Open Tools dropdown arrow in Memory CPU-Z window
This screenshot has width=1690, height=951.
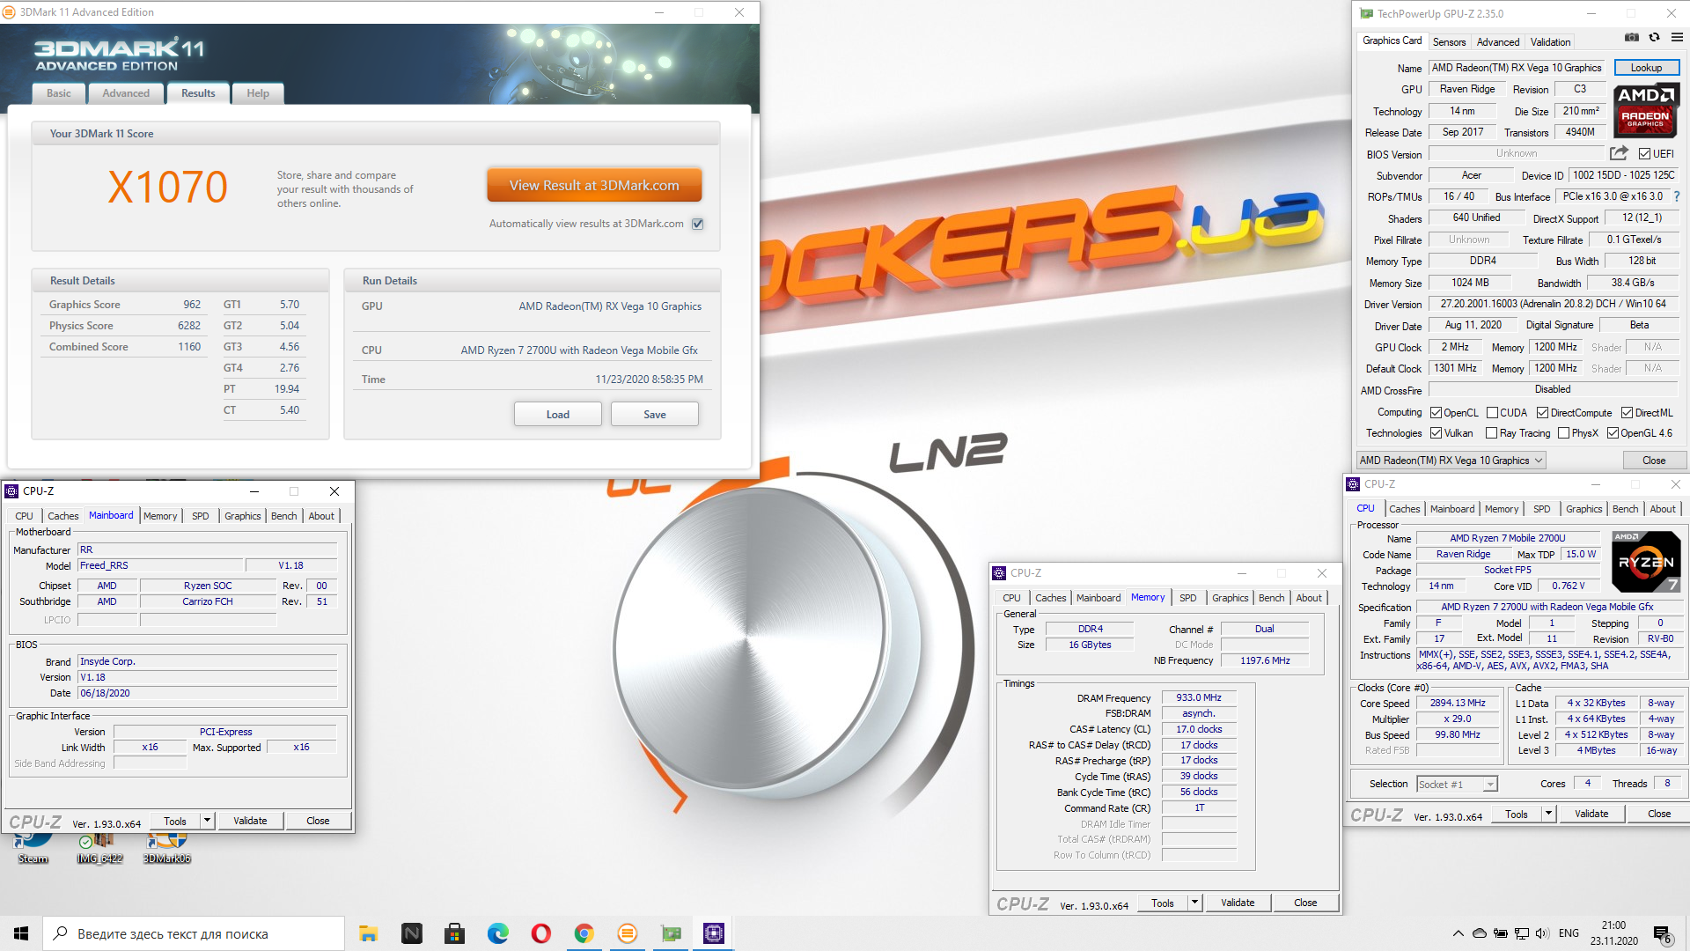tap(1194, 903)
